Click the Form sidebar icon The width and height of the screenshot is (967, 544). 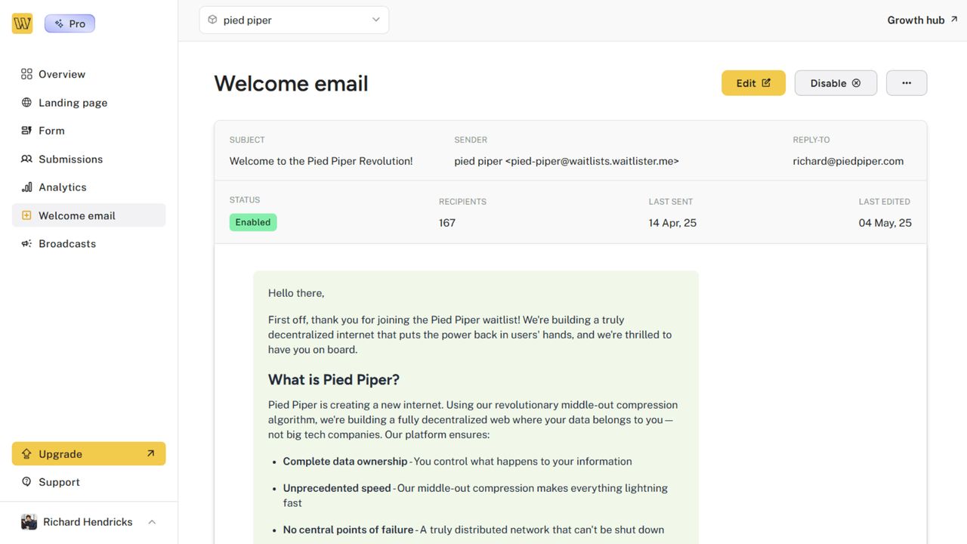point(25,130)
